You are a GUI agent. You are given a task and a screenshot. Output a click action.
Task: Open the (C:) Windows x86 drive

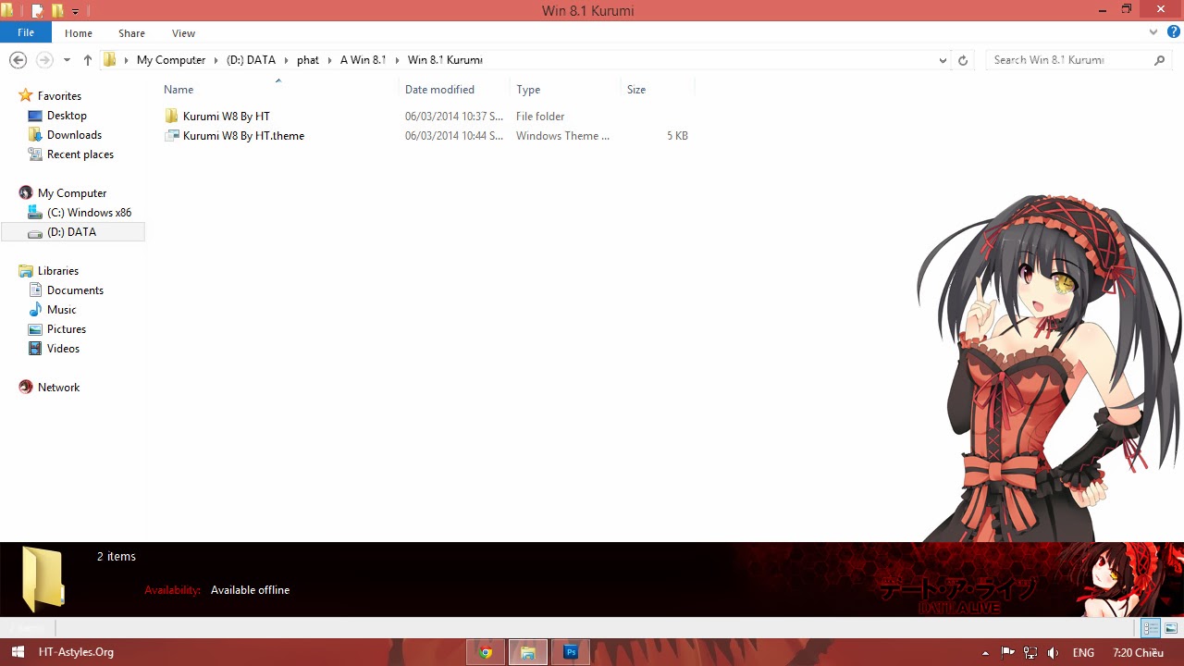(x=89, y=213)
